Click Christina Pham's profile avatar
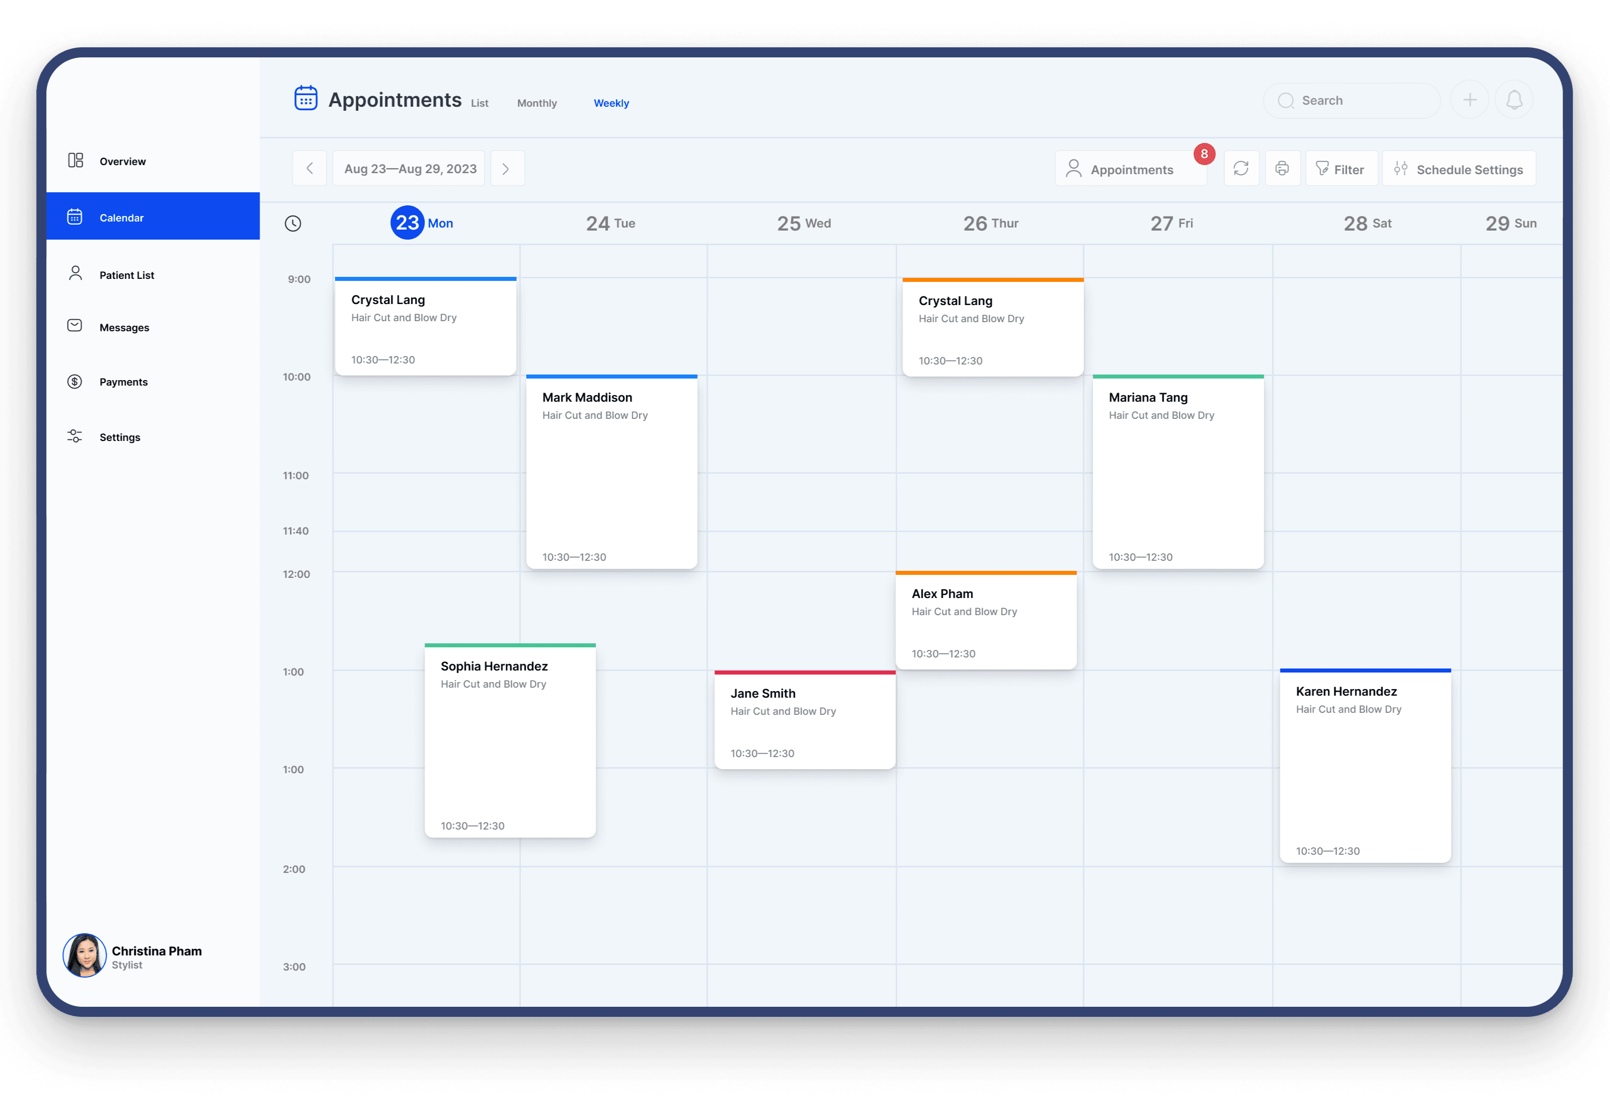 point(85,955)
